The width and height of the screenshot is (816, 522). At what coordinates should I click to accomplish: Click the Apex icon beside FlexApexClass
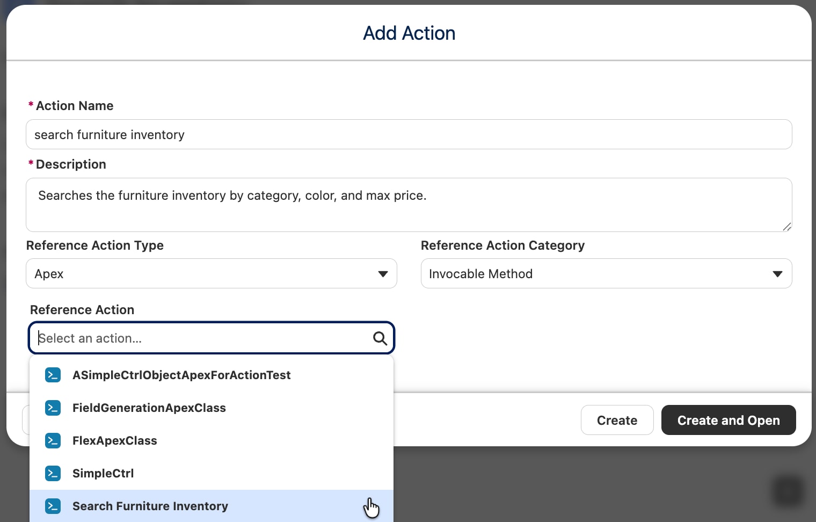click(53, 440)
